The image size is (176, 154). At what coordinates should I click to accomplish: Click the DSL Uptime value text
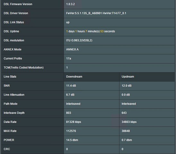91,31
